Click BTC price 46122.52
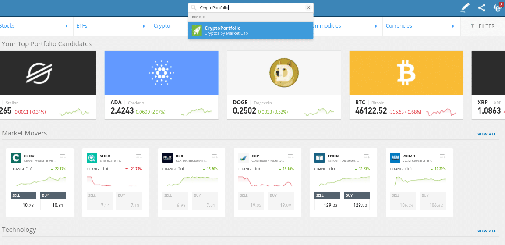This screenshot has height=245, width=505. pyautogui.click(x=371, y=111)
